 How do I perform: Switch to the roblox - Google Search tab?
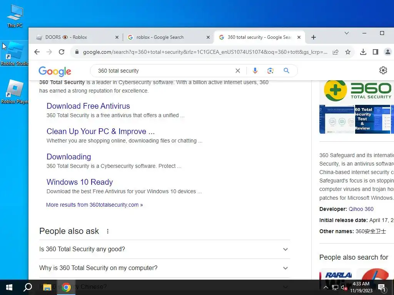point(169,37)
